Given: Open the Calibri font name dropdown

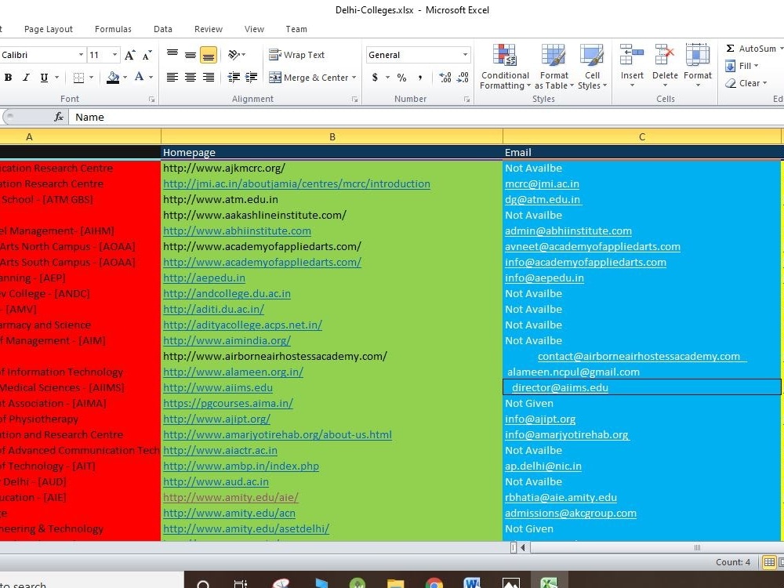Looking at the screenshot, I should click(x=81, y=55).
